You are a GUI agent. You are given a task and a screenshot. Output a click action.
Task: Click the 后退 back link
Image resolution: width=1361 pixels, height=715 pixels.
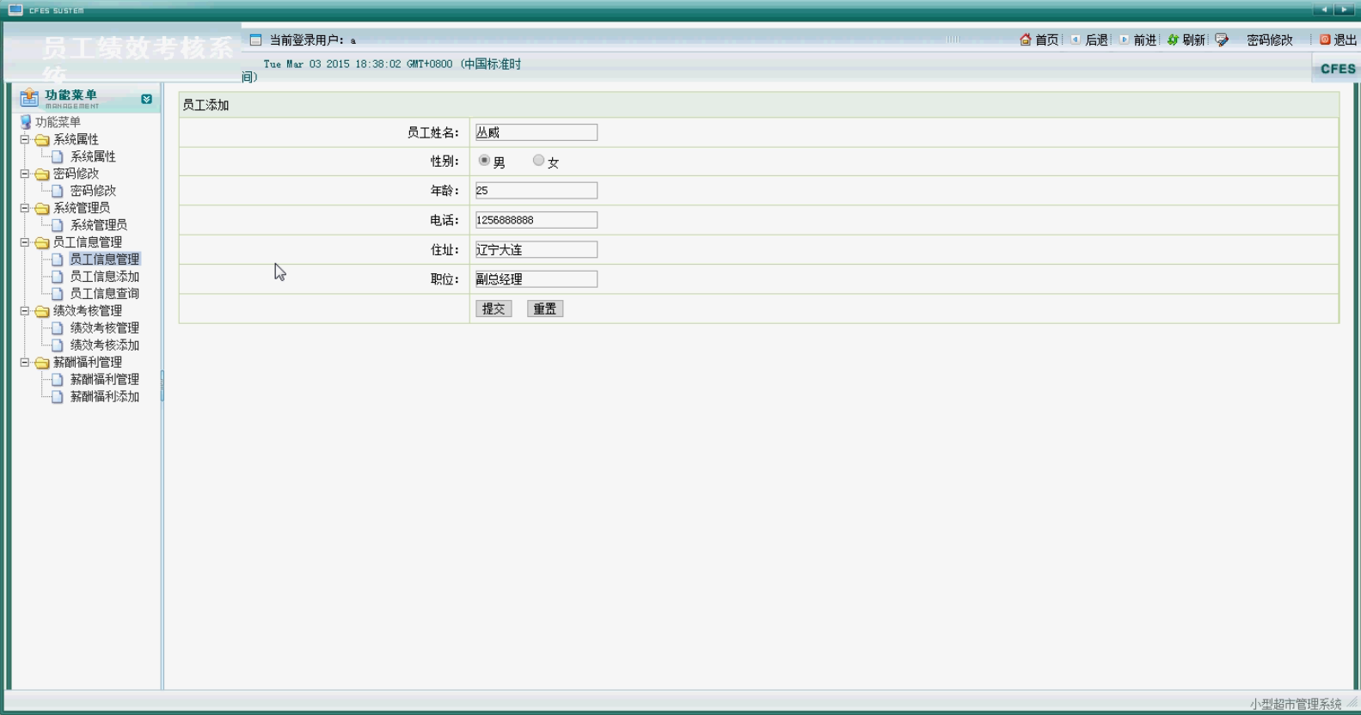[1096, 40]
